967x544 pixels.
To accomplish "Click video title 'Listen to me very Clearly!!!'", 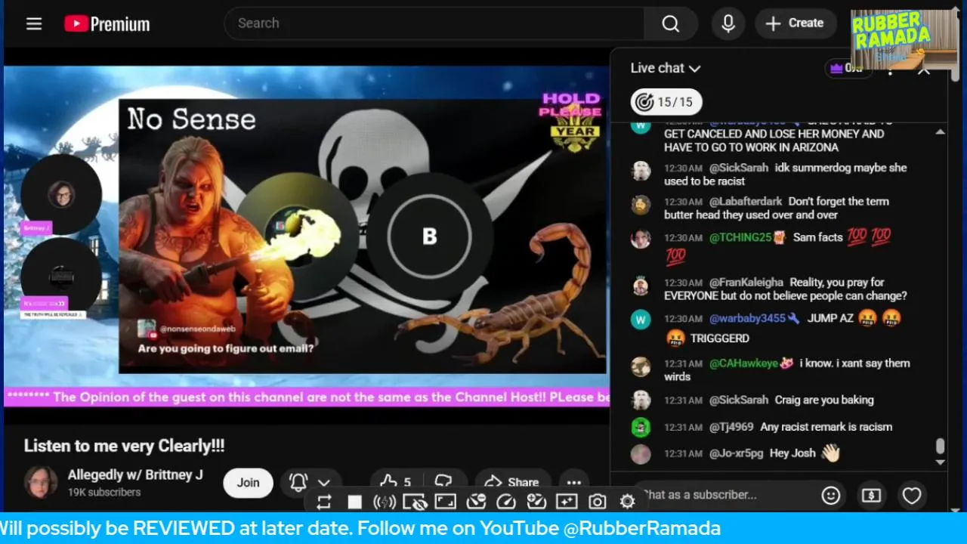I will point(125,446).
